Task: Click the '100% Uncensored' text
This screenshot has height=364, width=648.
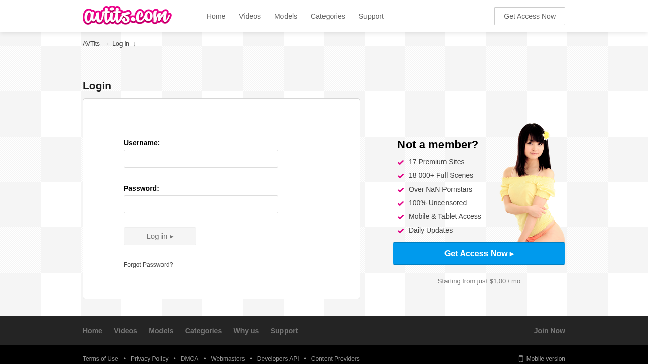Action: (438, 203)
